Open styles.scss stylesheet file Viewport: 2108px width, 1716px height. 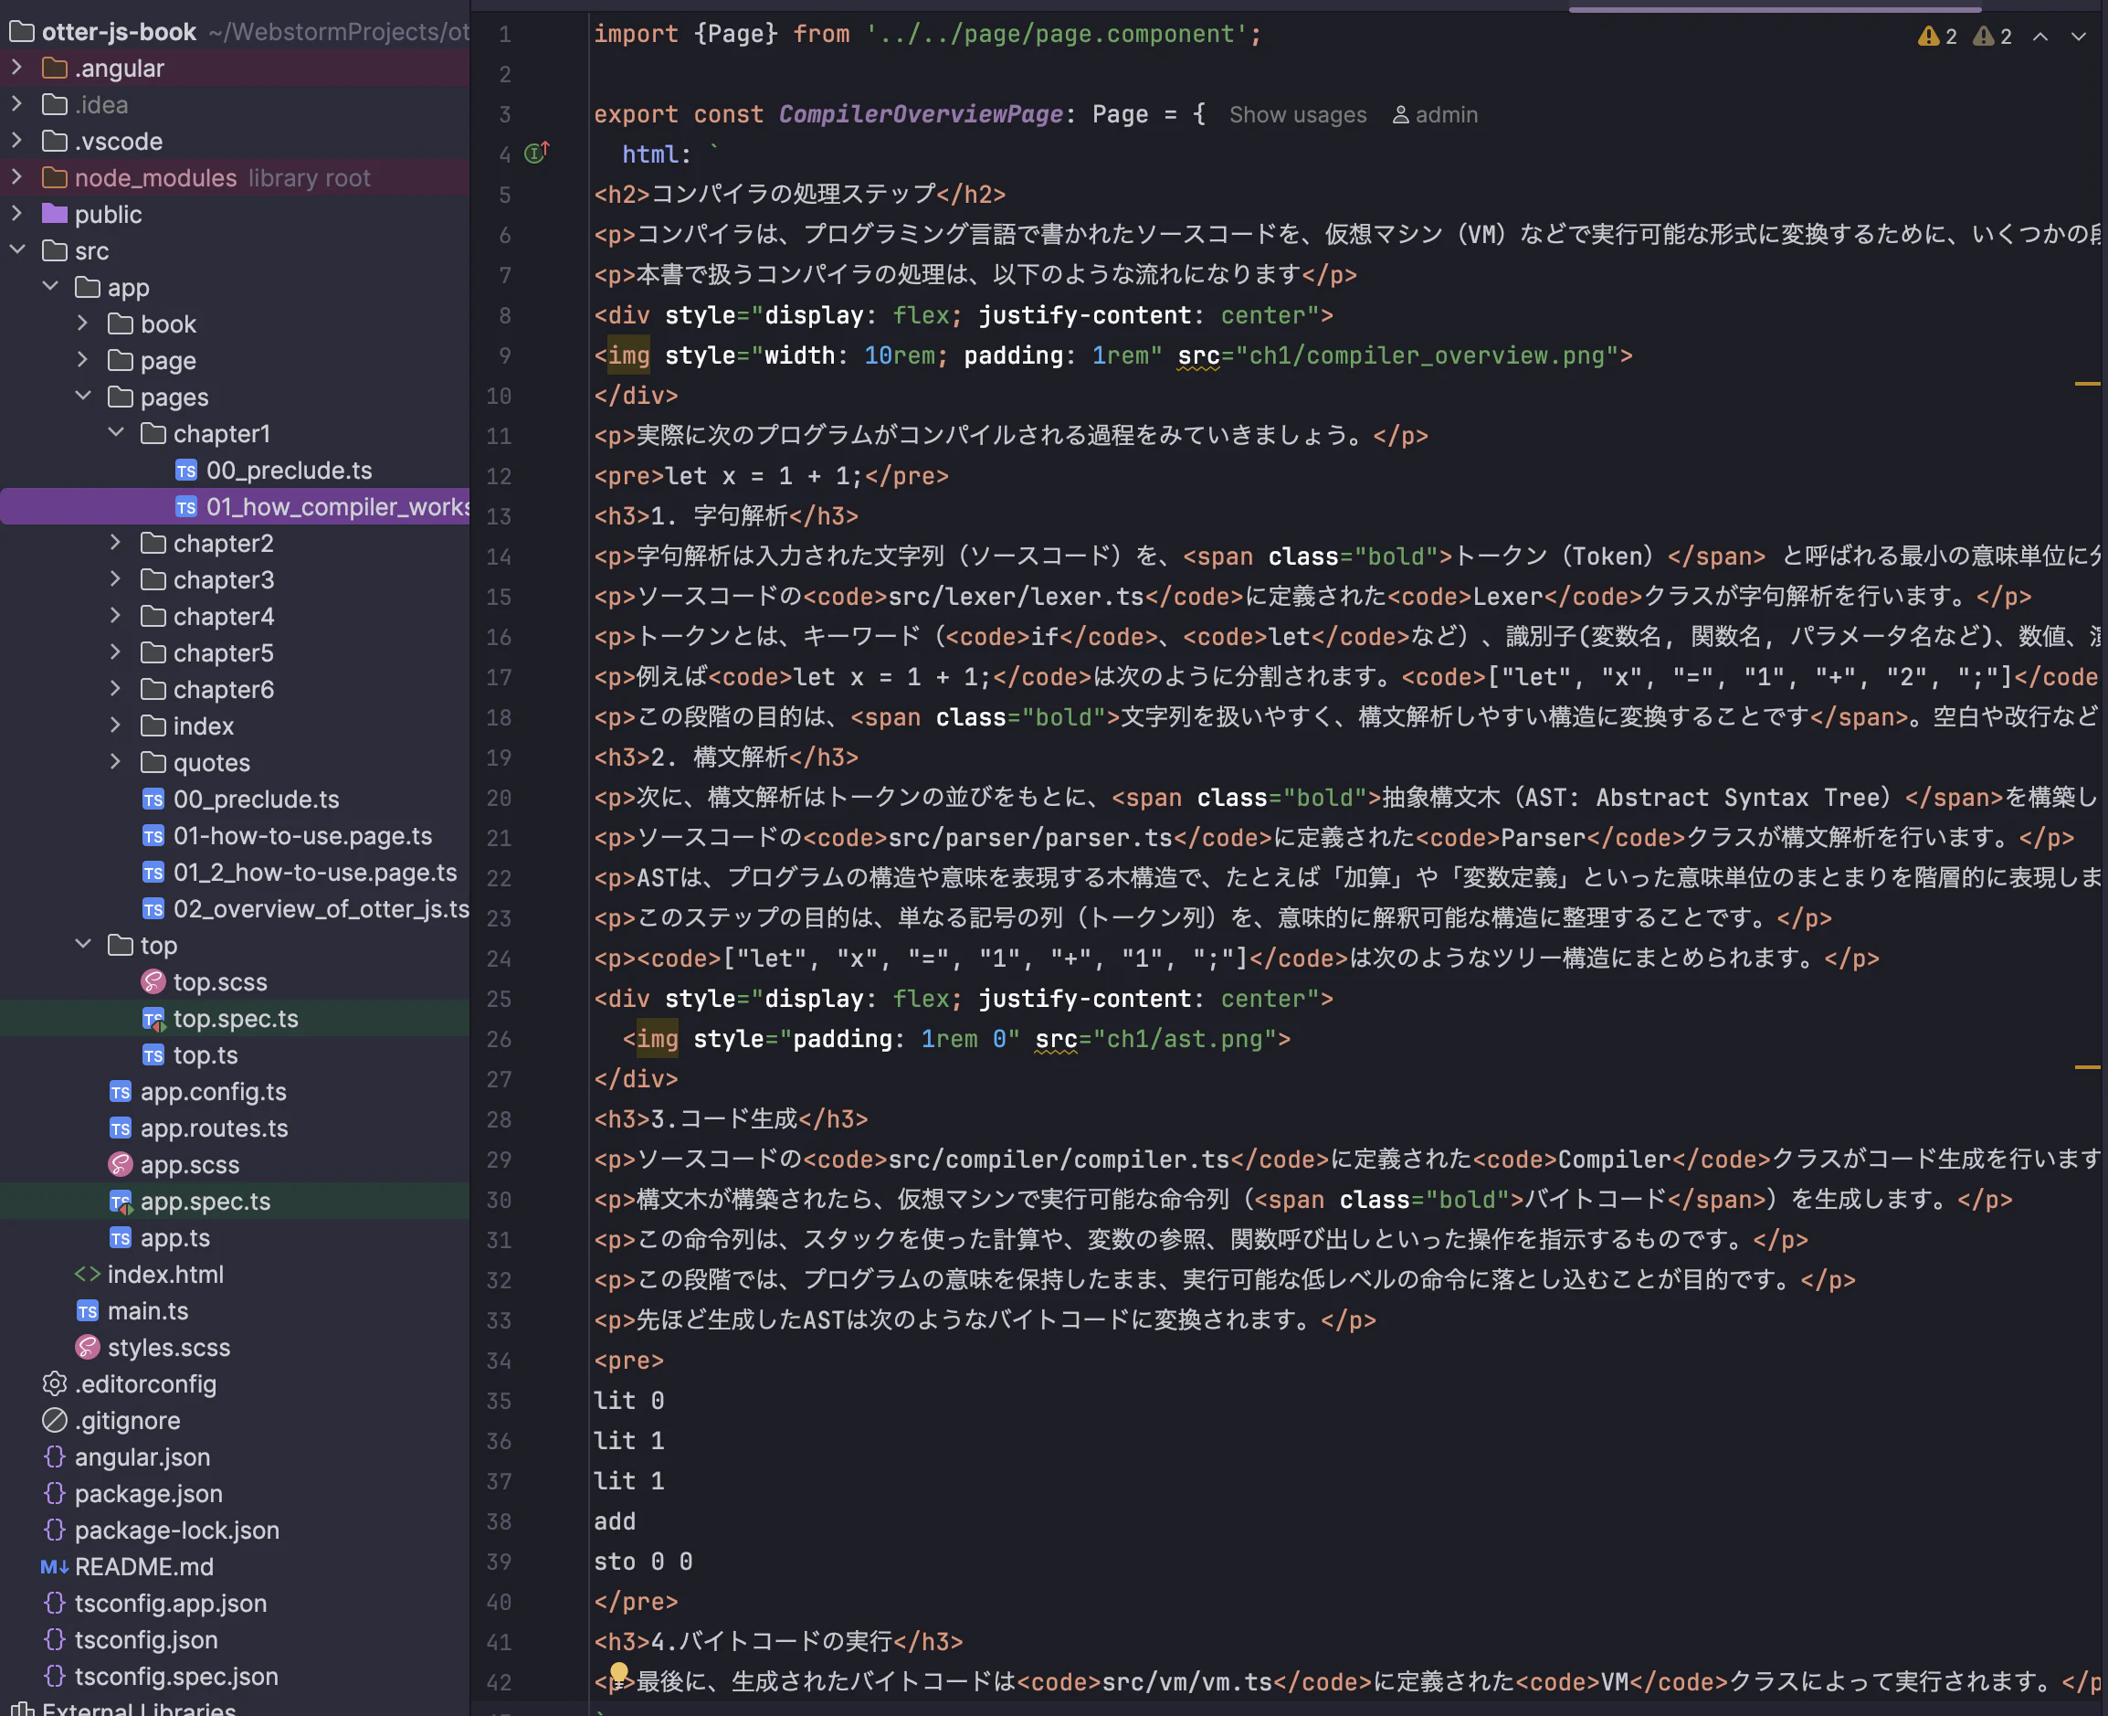click(168, 1347)
